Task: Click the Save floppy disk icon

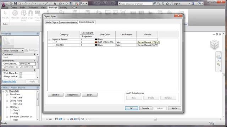Action: [x=15, y=4]
